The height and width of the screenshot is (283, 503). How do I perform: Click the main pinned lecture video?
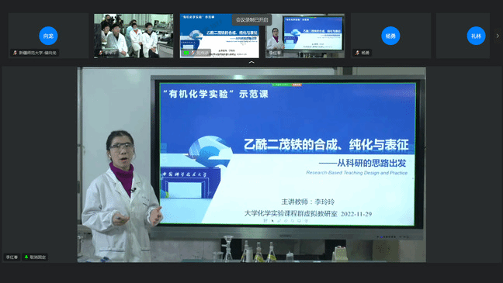coord(251,164)
